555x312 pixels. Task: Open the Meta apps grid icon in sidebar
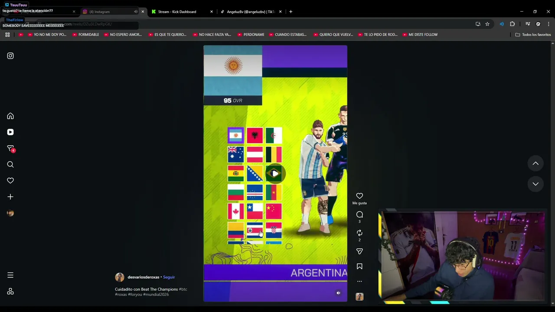pos(10,292)
